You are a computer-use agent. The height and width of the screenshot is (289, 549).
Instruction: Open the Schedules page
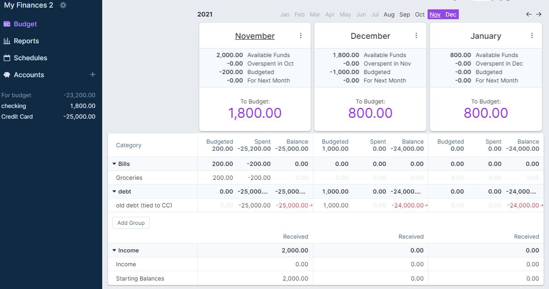point(30,58)
